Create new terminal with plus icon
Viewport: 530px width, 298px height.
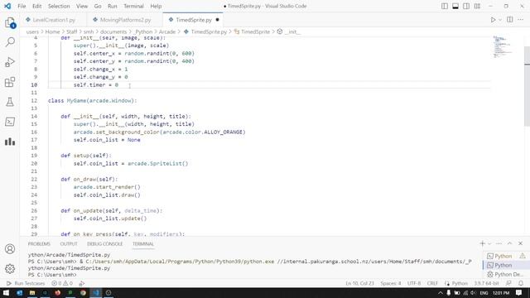(482, 243)
